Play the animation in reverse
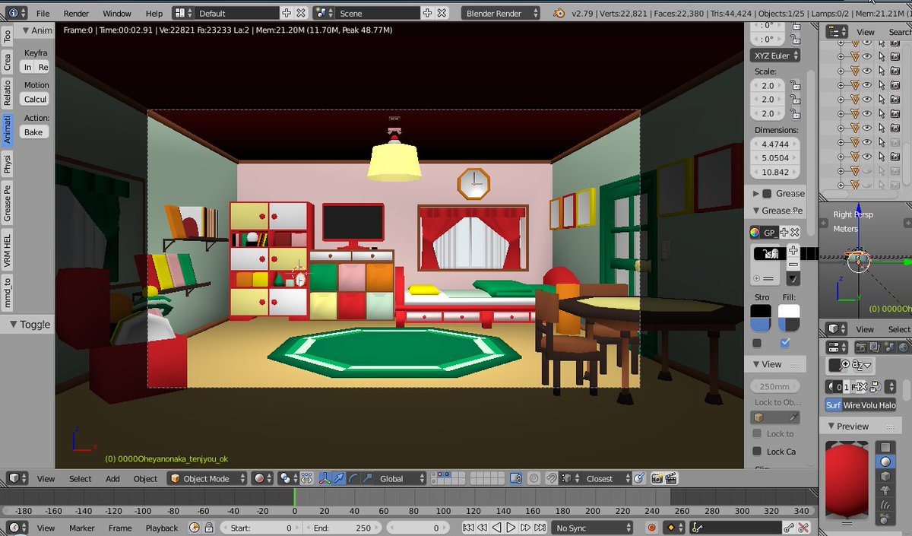This screenshot has width=912, height=536. pyautogui.click(x=497, y=528)
